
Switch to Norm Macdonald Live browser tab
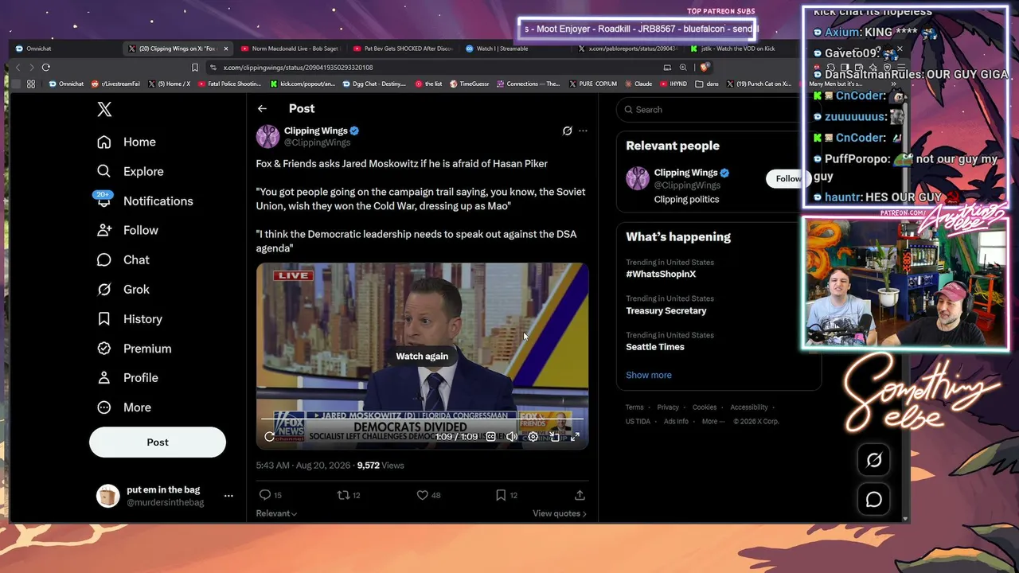click(x=290, y=49)
